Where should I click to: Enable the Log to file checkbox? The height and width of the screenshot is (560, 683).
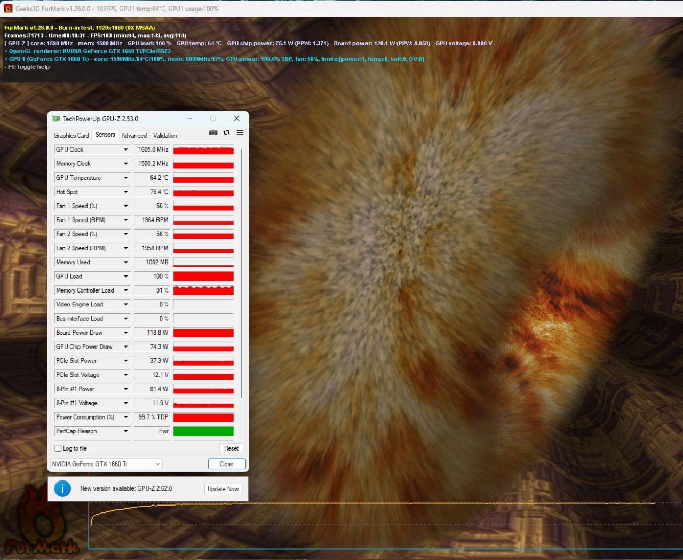click(x=58, y=448)
